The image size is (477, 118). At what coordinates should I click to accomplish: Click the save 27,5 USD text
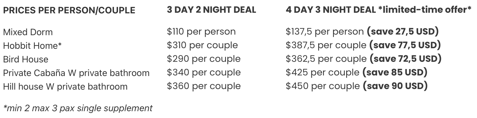(x=403, y=31)
